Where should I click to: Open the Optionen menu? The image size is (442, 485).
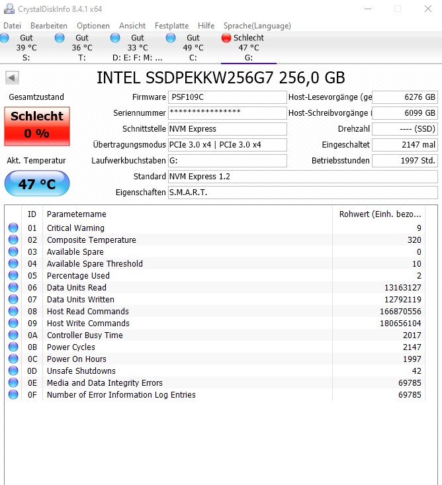tap(93, 26)
